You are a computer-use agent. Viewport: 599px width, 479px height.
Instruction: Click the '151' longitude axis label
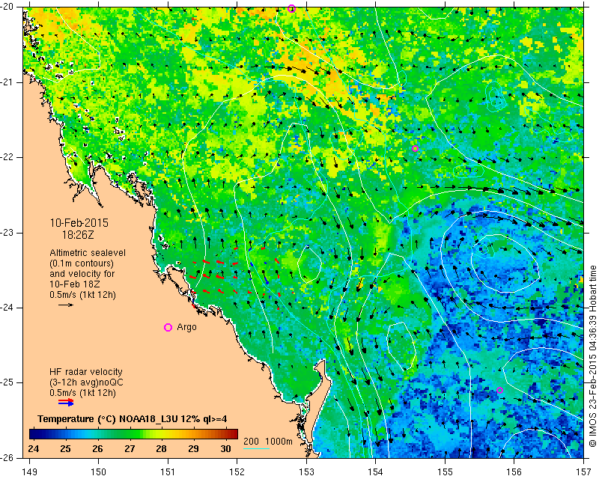[x=168, y=472]
